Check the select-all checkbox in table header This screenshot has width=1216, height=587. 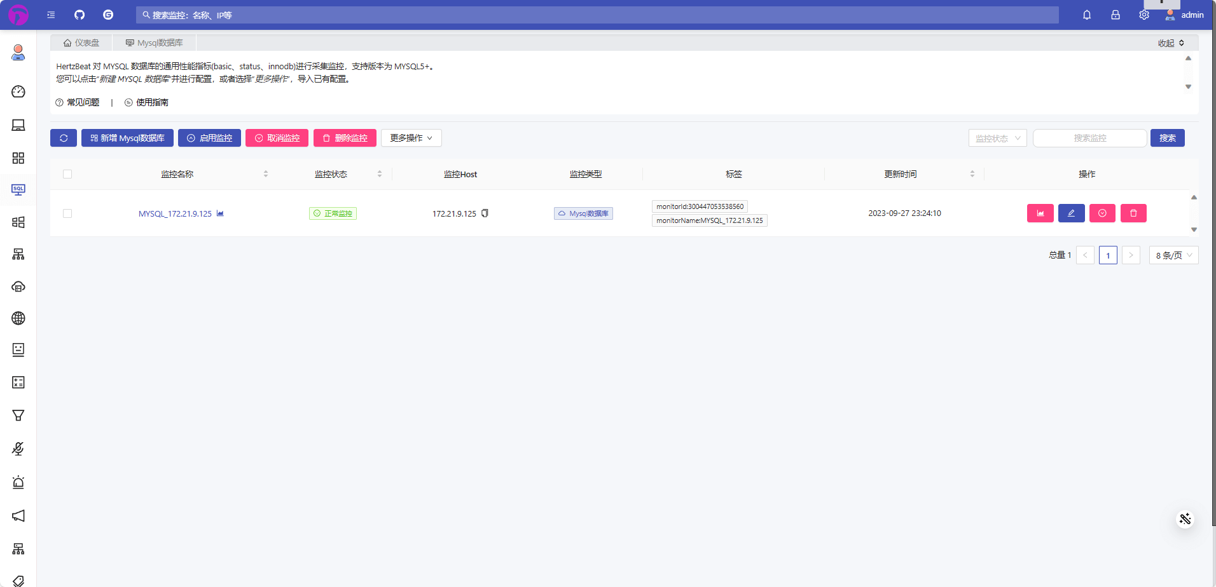[x=67, y=173]
